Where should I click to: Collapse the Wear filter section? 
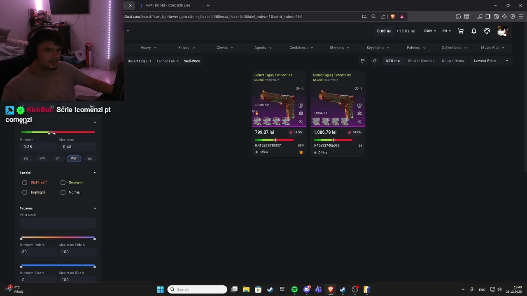95,122
